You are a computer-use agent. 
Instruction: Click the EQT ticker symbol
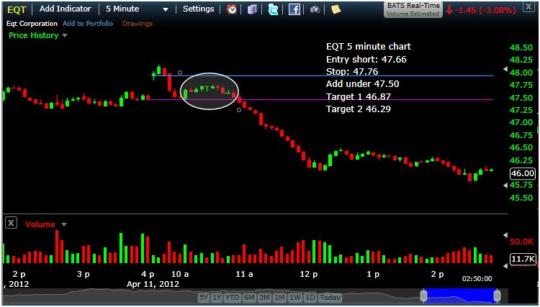[17, 9]
